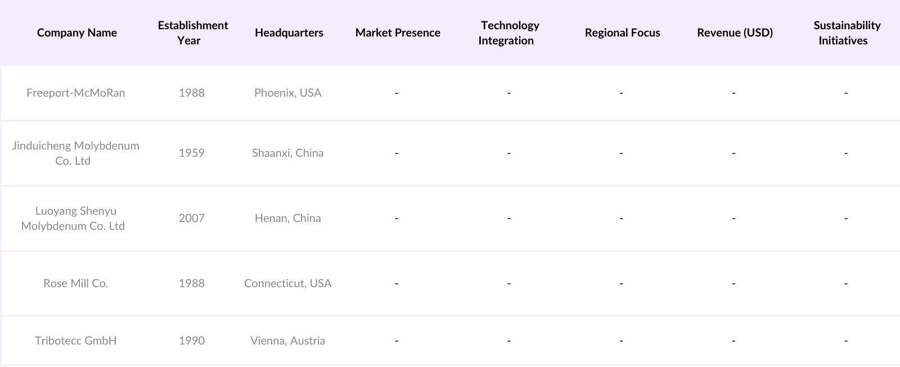
Task: Click the Regional Focus column header
Action: 622,33
